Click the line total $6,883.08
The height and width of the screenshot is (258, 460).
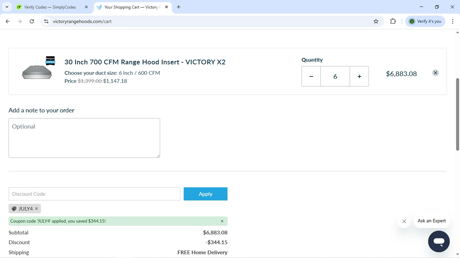pyautogui.click(x=401, y=74)
